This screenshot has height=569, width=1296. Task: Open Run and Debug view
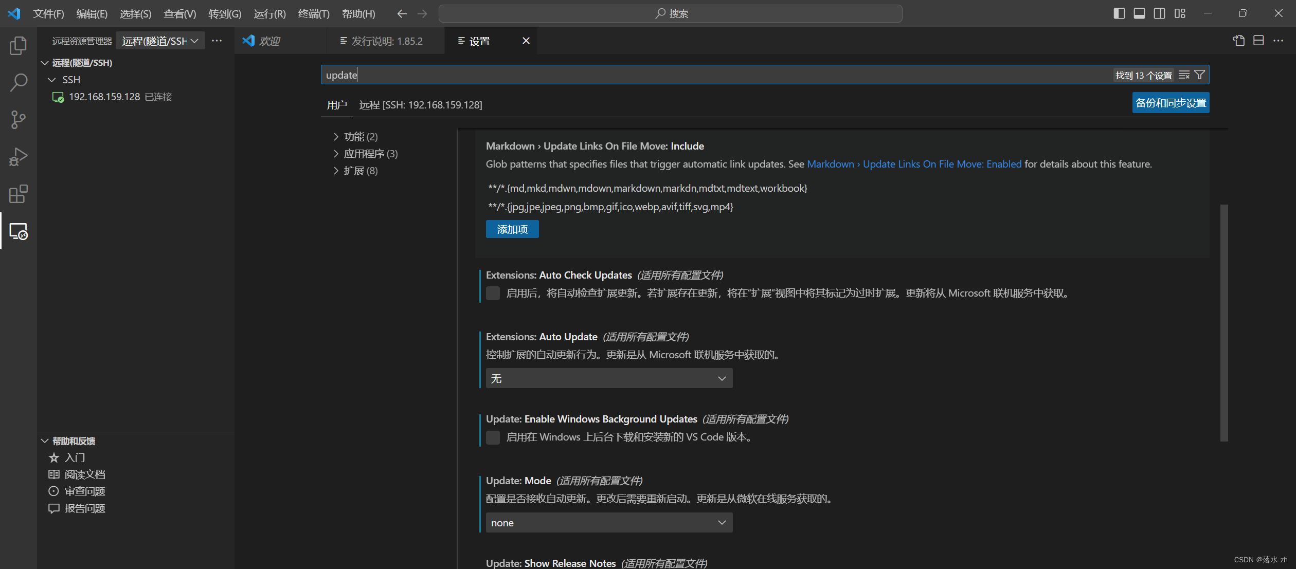point(18,157)
